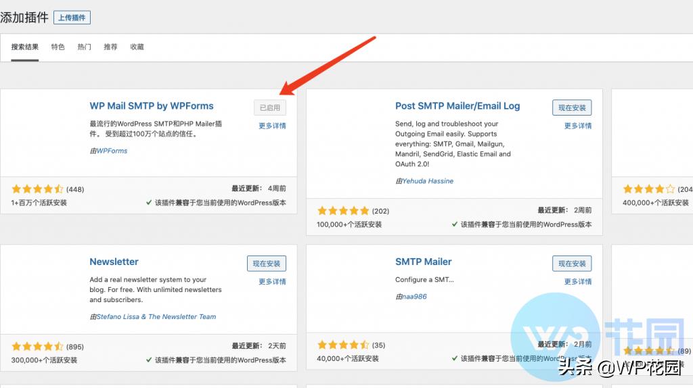Visit the naa986 author link
The width and height of the screenshot is (693, 388).
415,297
